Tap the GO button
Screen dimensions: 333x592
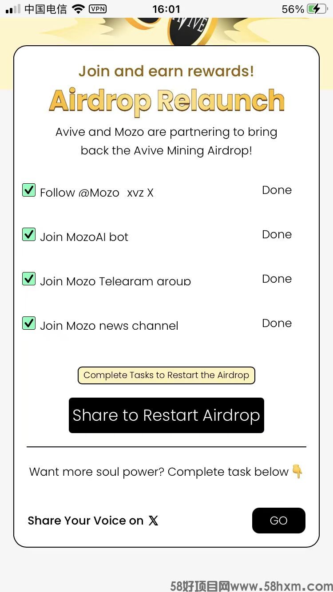click(x=279, y=521)
